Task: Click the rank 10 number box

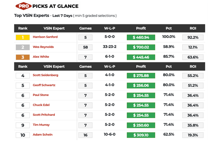Action: pos(23,135)
